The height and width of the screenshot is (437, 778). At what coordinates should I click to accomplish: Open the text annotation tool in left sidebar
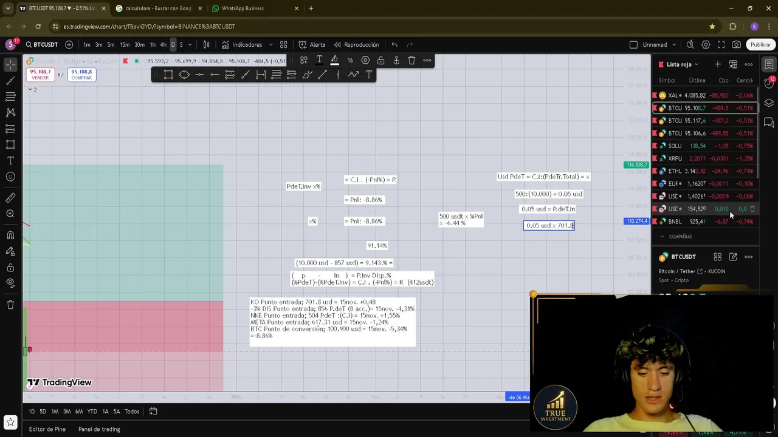pyautogui.click(x=10, y=161)
